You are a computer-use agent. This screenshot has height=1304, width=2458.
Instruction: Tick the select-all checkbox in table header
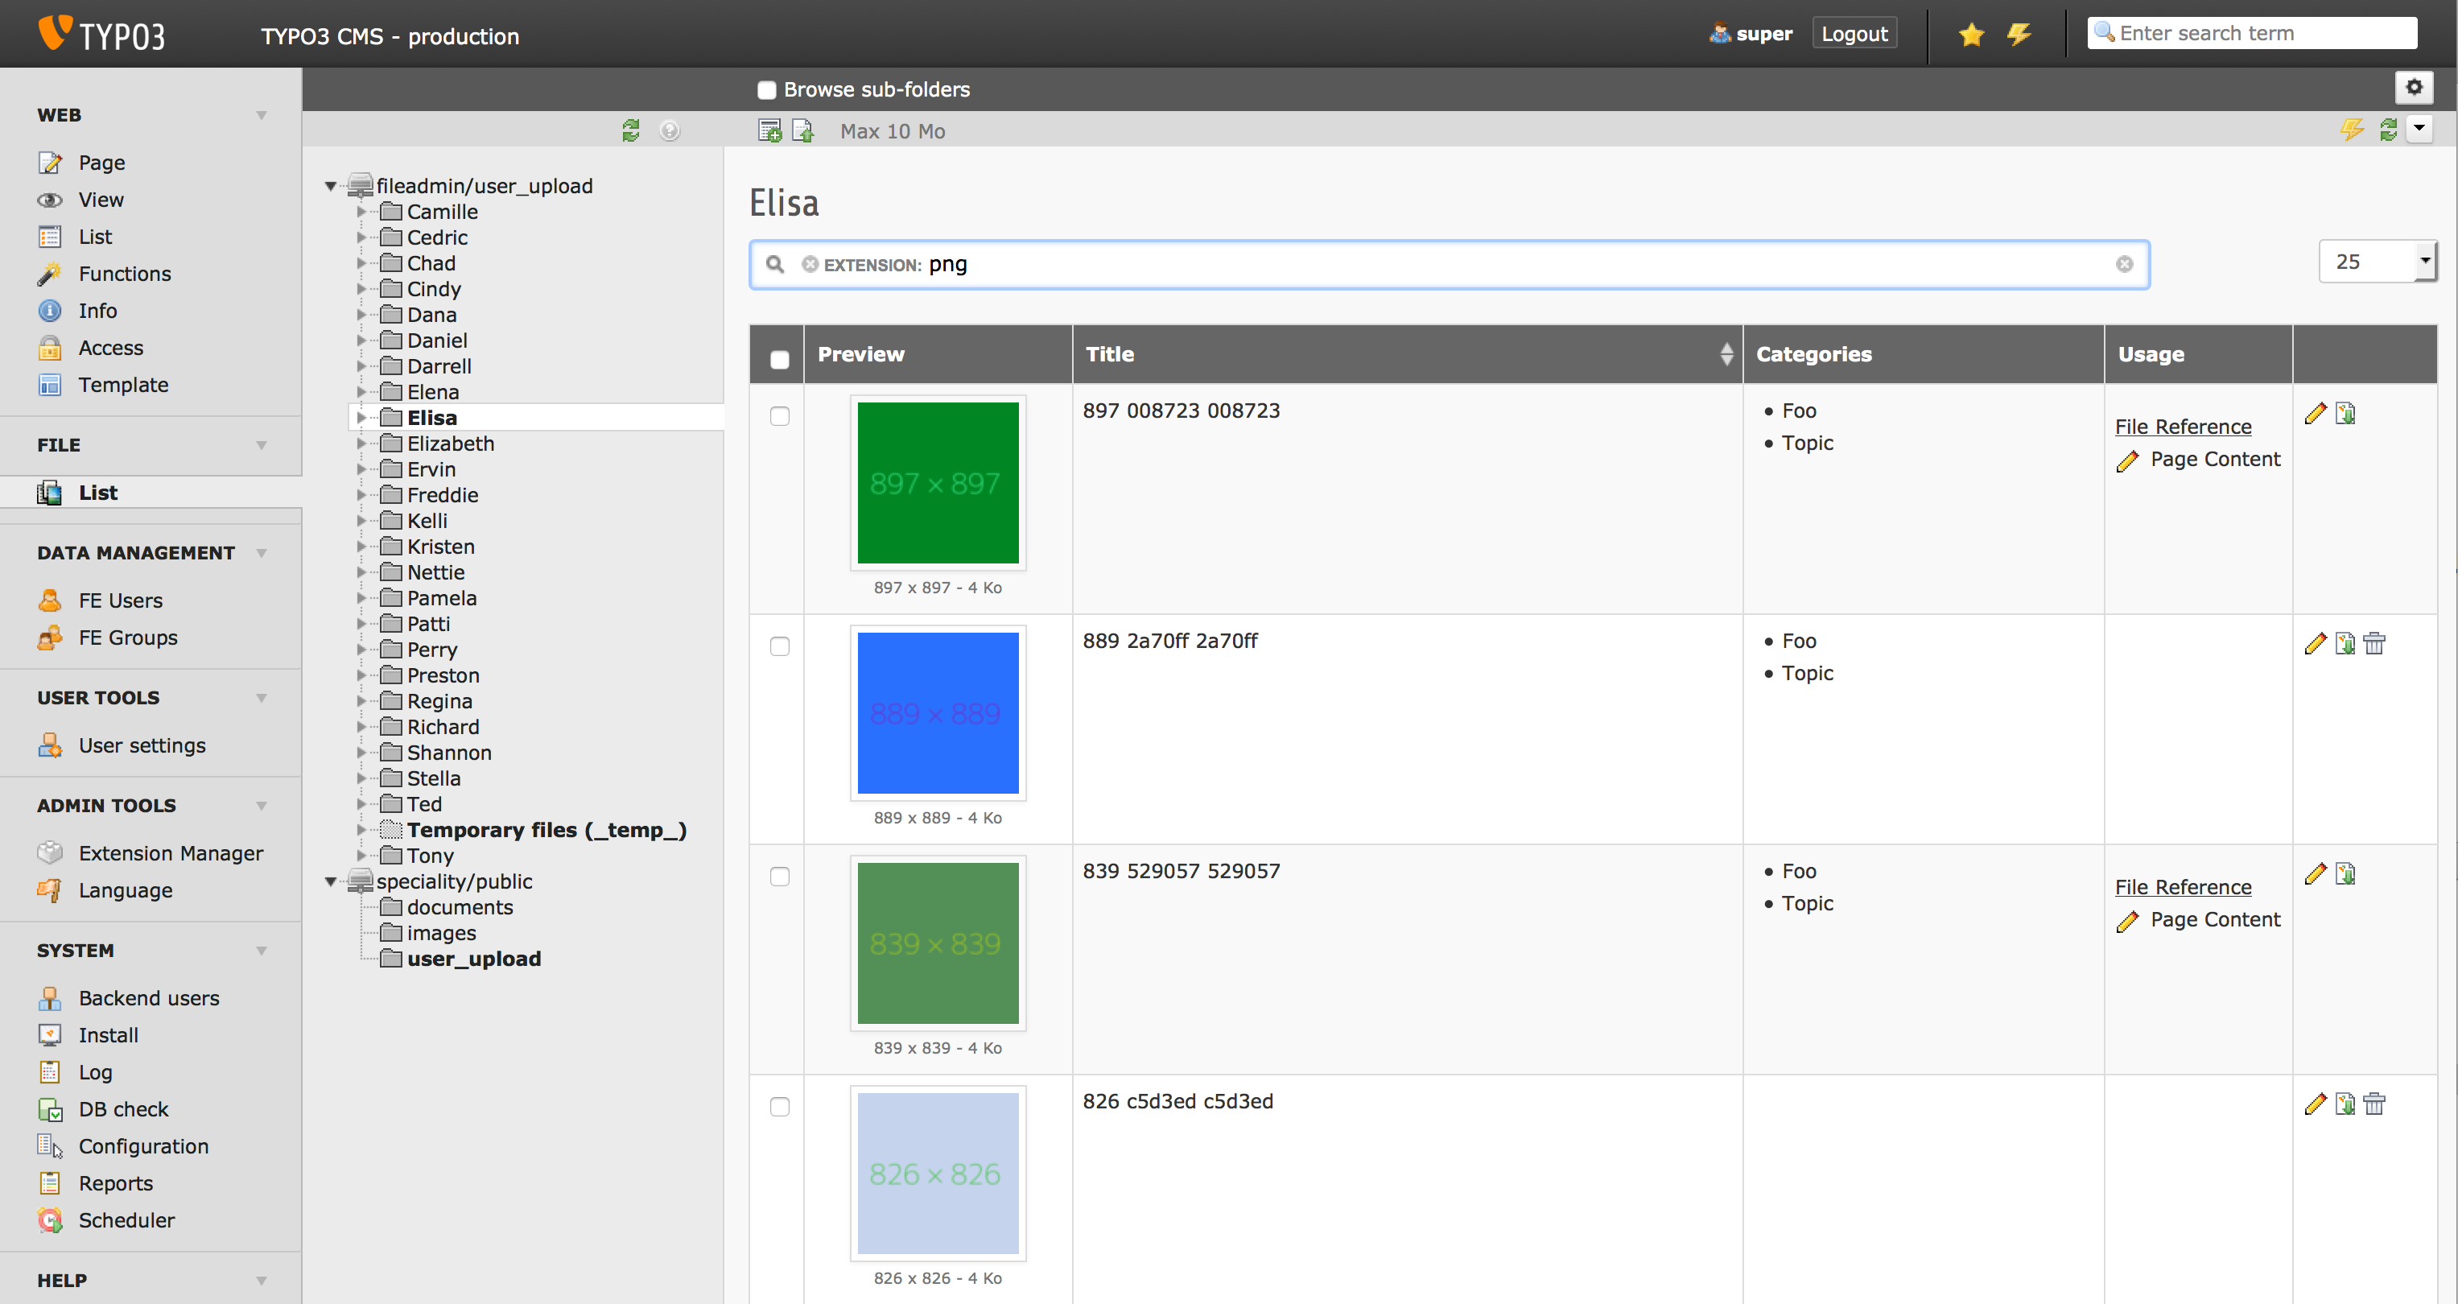(x=780, y=359)
